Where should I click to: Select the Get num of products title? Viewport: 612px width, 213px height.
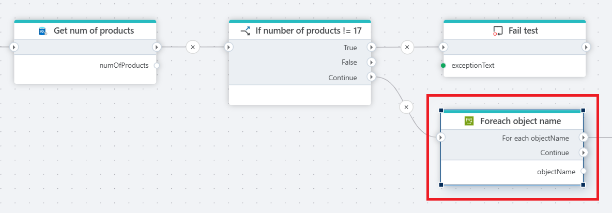(94, 31)
